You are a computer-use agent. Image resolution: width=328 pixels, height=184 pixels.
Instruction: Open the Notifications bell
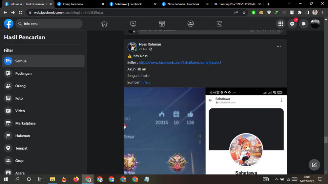point(304,24)
